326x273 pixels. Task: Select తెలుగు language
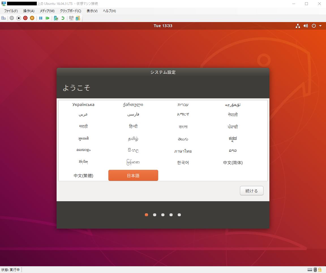pos(183,139)
